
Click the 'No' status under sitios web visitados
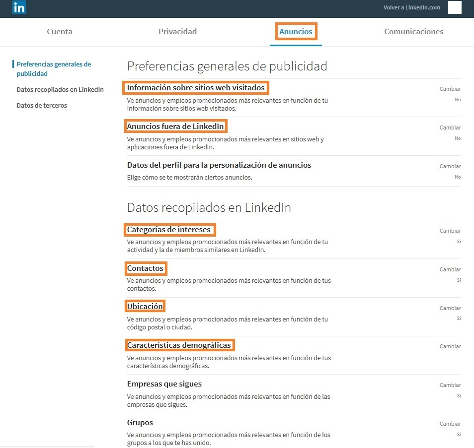[x=458, y=100]
